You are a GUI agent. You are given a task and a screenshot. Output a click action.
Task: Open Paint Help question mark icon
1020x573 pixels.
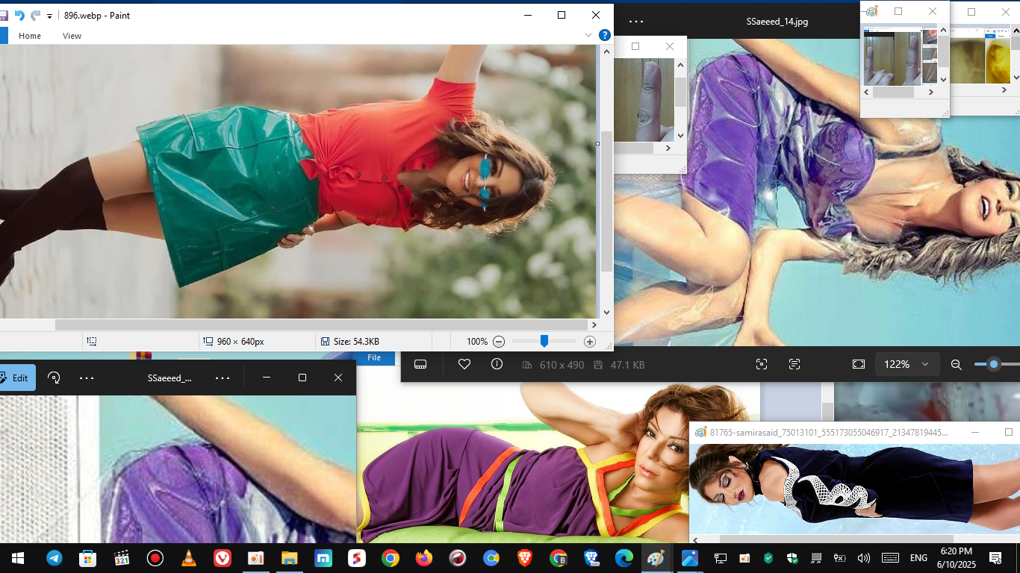click(x=605, y=35)
